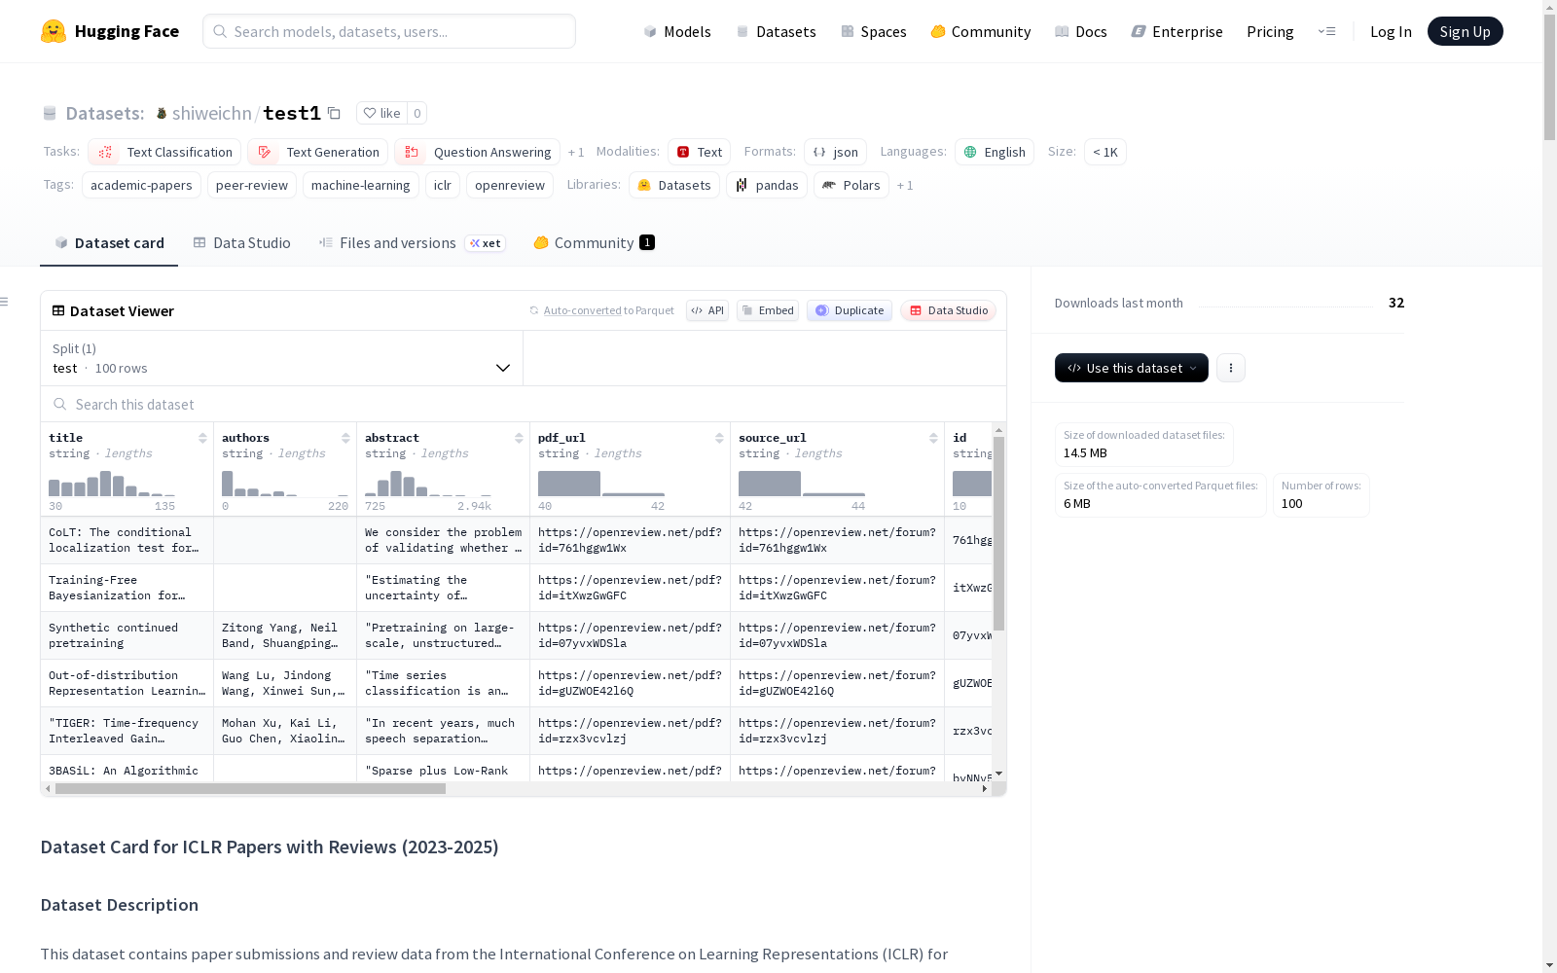Screen dimensions: 1557x973
Task: Select the Text modality tag
Action: [x=699, y=152]
